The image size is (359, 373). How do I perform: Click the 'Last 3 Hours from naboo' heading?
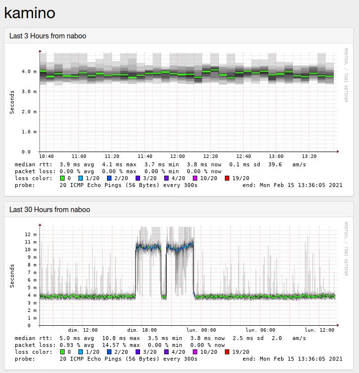48,36
